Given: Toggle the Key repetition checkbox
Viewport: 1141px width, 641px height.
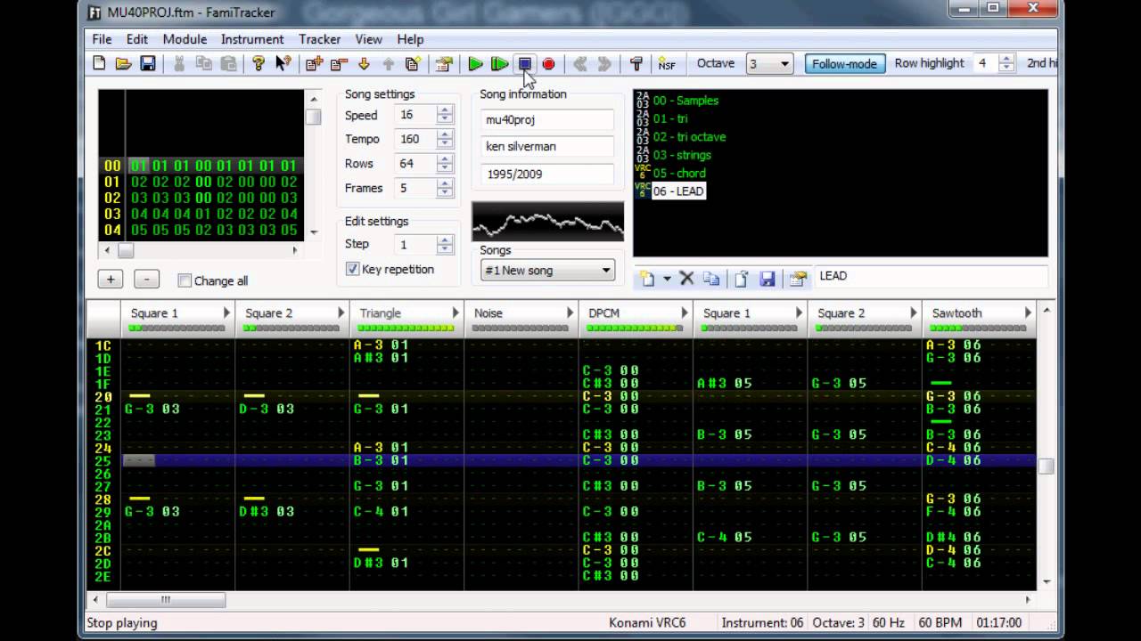Looking at the screenshot, I should coord(353,269).
